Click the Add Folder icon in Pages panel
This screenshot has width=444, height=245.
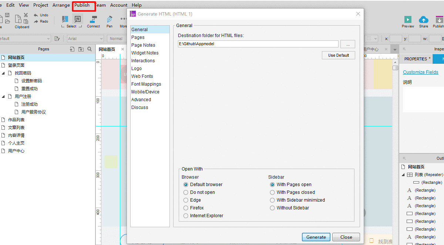coord(81,49)
